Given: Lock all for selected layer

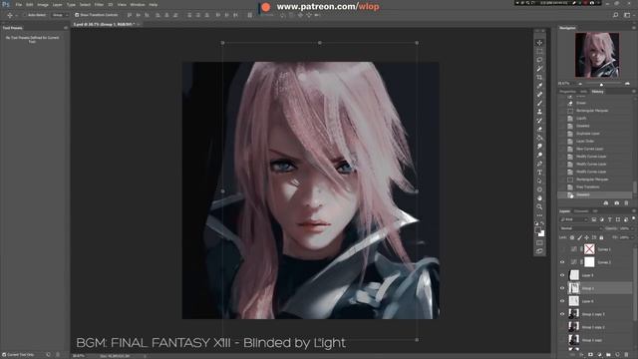Looking at the screenshot, I should point(601,237).
